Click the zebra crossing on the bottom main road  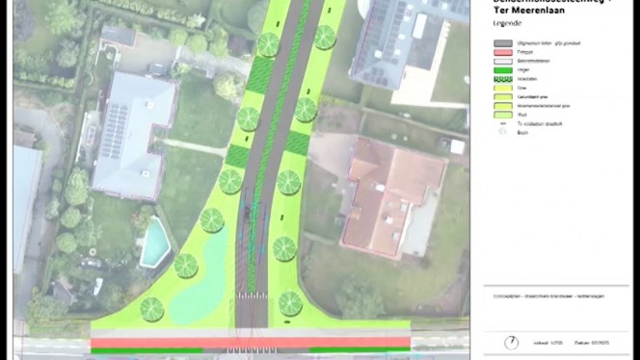[252, 350]
